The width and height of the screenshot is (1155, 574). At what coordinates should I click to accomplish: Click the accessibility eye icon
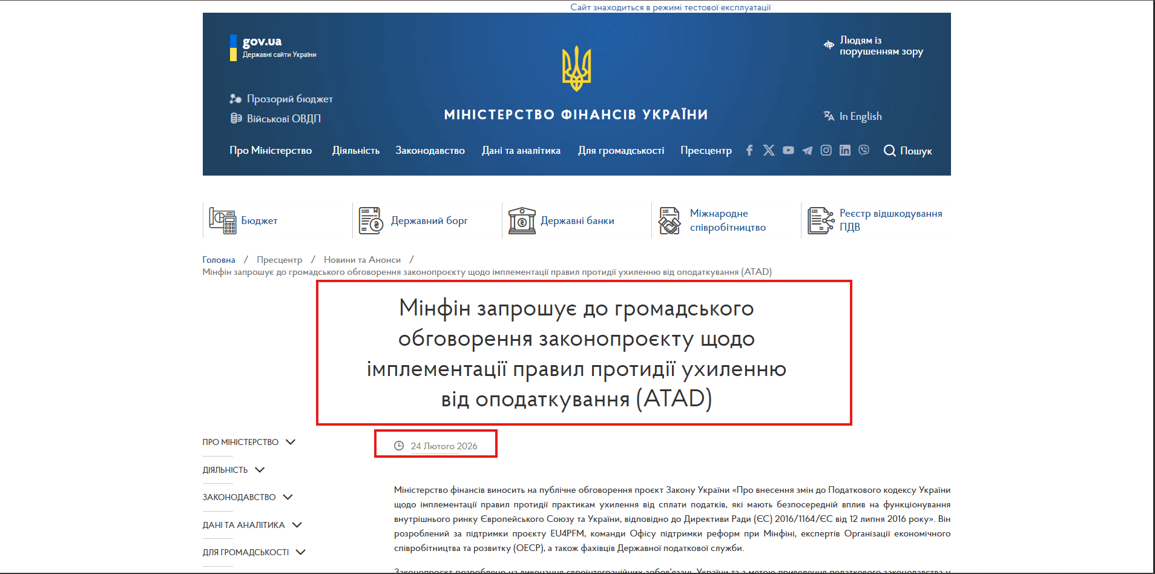829,45
